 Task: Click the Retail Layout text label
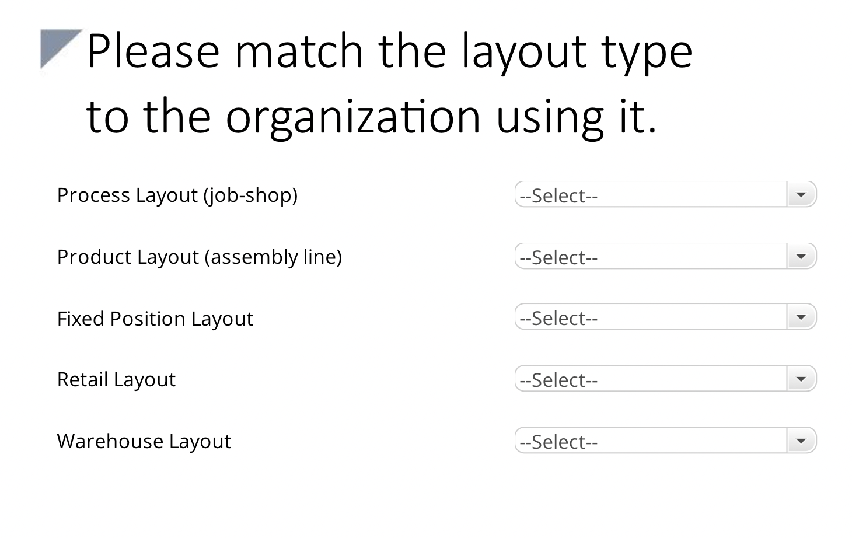116,379
